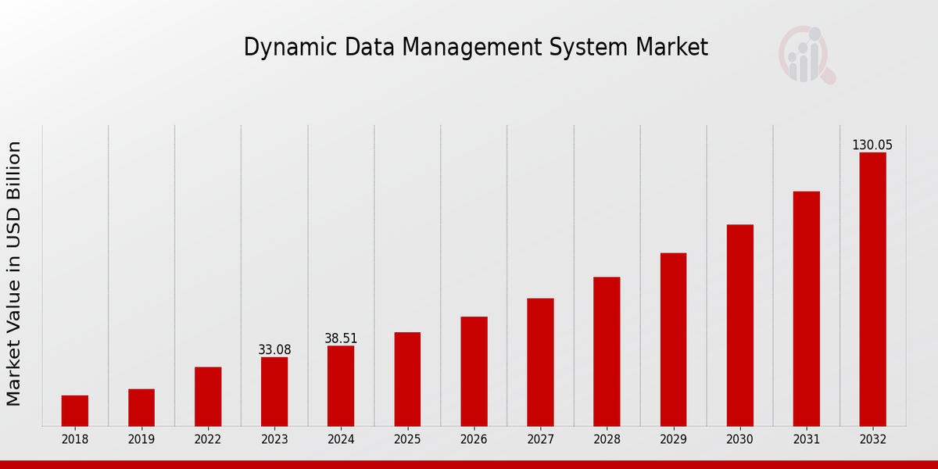This screenshot has width=938, height=469.
Task: Click the chart title 'Dynamic Data Management System Market'
Action: tap(475, 48)
